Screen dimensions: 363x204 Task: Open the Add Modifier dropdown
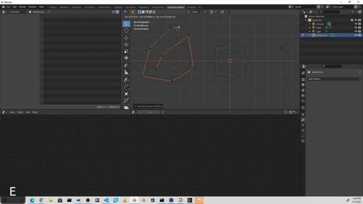click(334, 79)
